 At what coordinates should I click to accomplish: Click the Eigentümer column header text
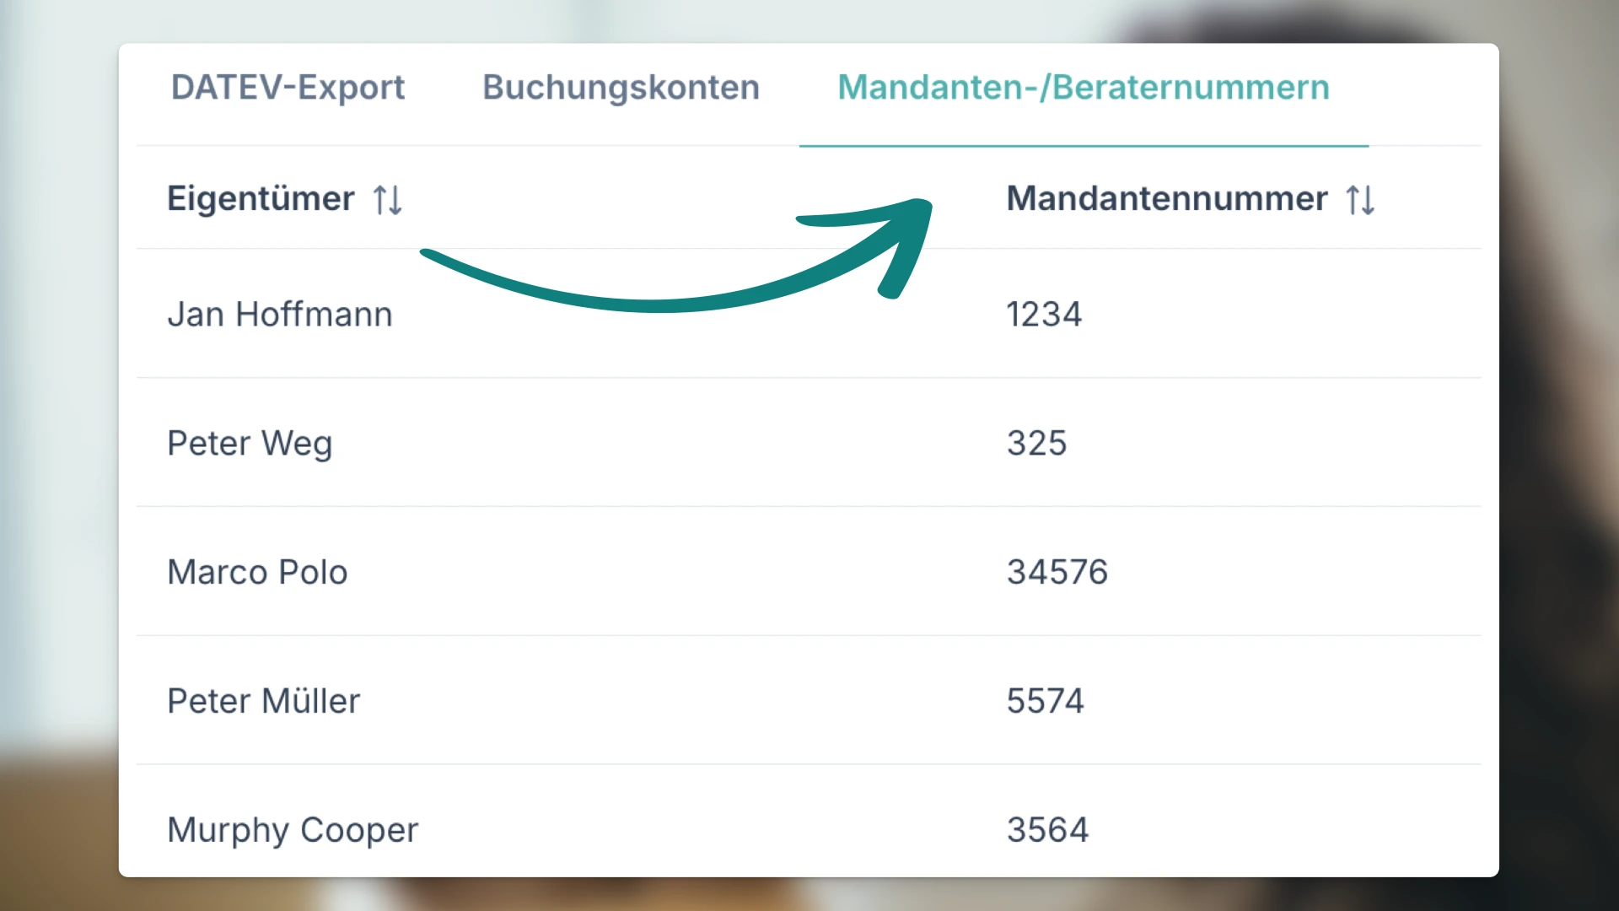pos(261,199)
